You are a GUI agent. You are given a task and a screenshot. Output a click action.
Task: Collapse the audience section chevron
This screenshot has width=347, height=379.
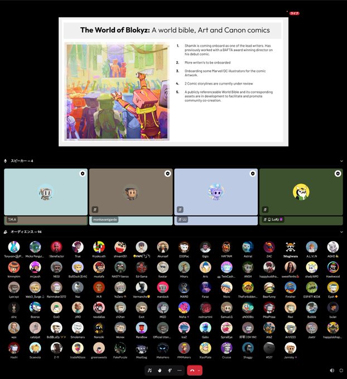[x=341, y=232]
